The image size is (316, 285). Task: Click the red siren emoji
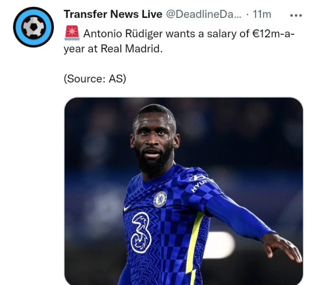click(x=72, y=33)
